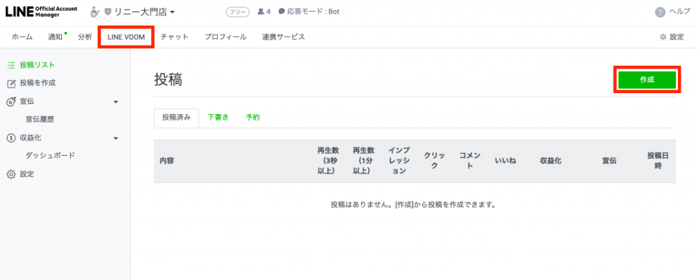
Task: Open the 連携サービス tab
Action: (x=284, y=37)
